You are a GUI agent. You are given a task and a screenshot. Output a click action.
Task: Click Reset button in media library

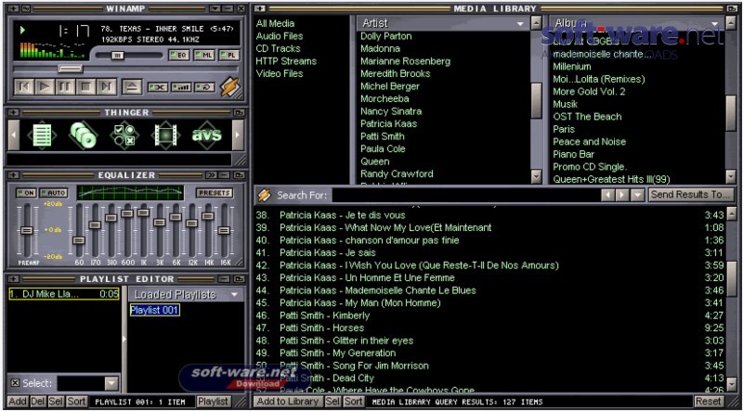click(x=708, y=402)
